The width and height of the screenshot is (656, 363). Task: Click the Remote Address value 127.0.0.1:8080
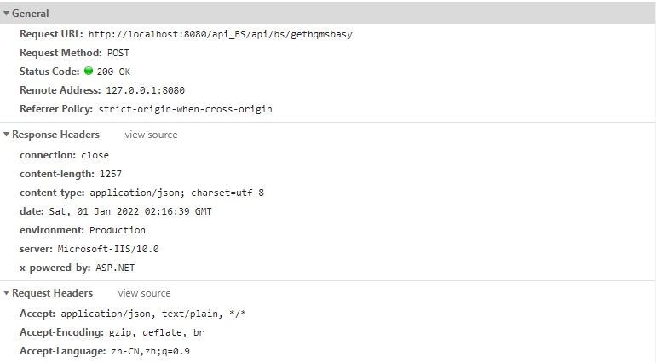[x=145, y=90]
